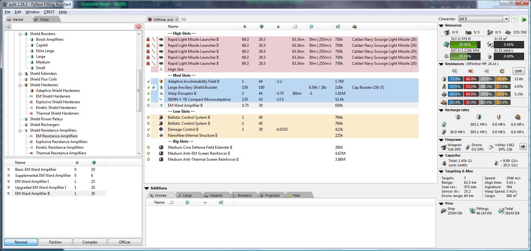Clear the market search with the red icon

(138, 27)
